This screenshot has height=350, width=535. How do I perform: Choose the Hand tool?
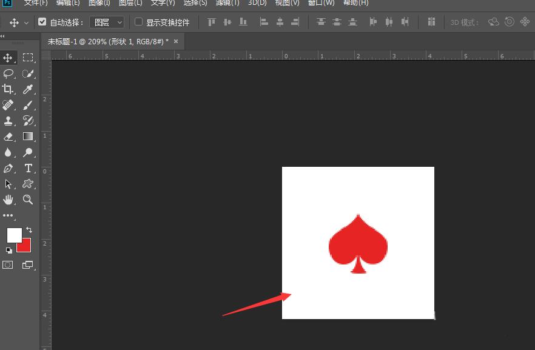click(8, 200)
